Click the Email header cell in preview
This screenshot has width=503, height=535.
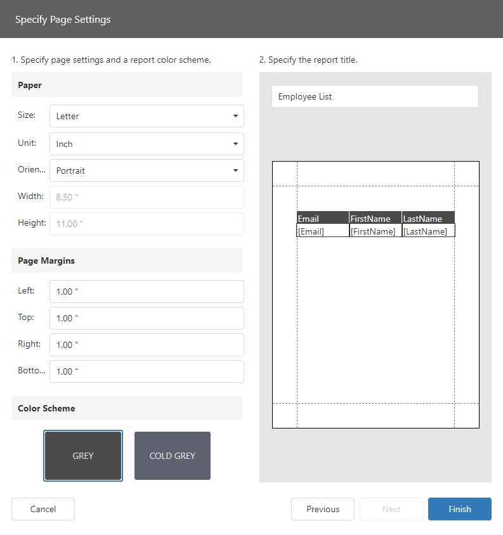point(323,217)
